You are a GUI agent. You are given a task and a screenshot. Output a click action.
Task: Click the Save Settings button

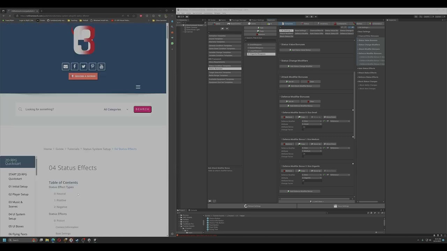click(x=341, y=206)
